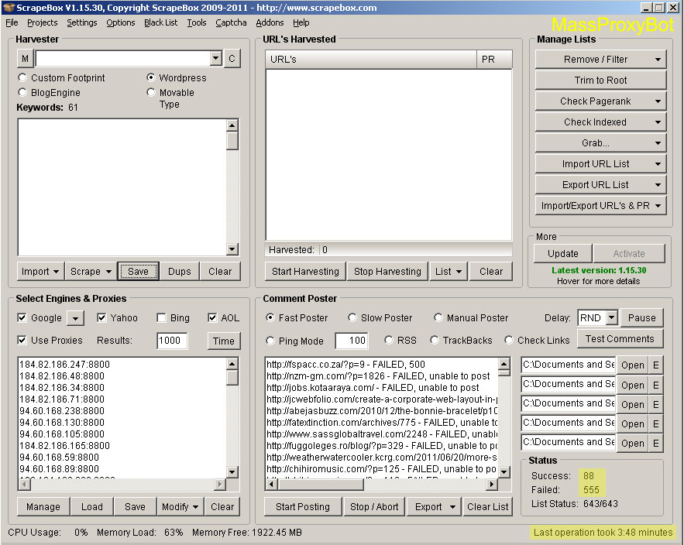Click Manage proxies button
Screen dimensions: 684x545
click(43, 506)
